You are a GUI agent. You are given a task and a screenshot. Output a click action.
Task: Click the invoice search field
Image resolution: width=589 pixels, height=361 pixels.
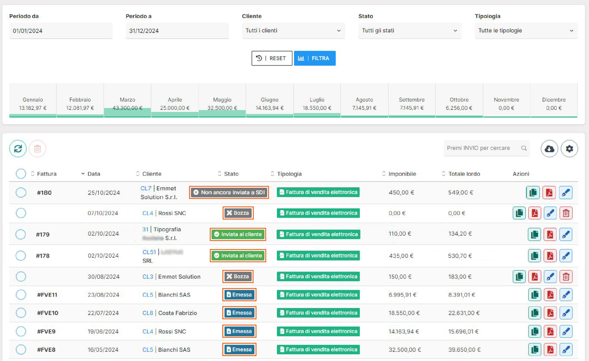tap(482, 148)
